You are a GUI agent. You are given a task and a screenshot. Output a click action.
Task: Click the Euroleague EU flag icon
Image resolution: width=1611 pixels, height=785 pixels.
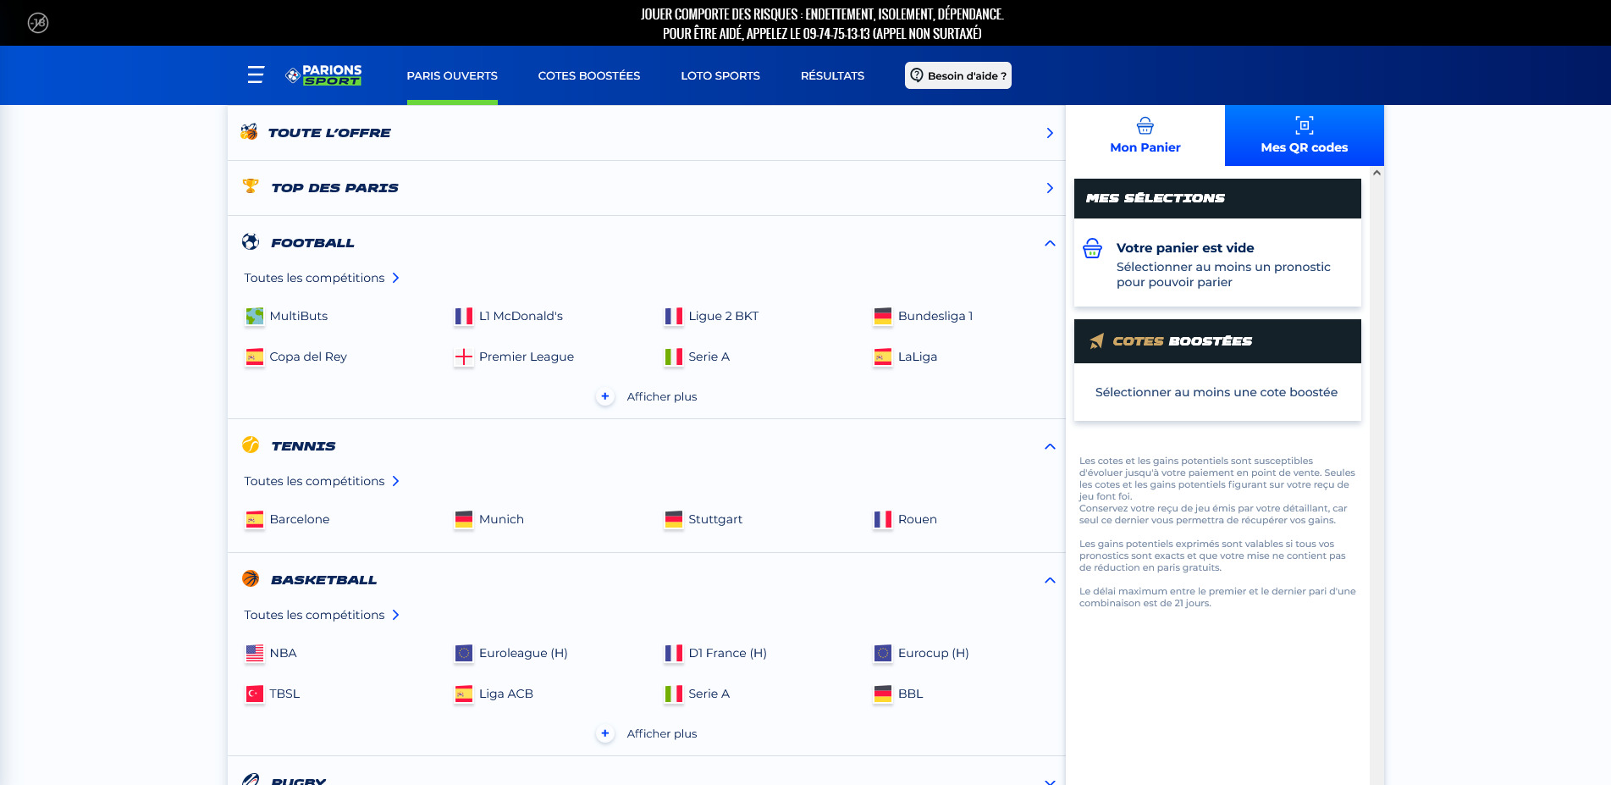point(464,653)
